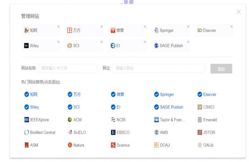Click the 添加 button

coord(221,69)
